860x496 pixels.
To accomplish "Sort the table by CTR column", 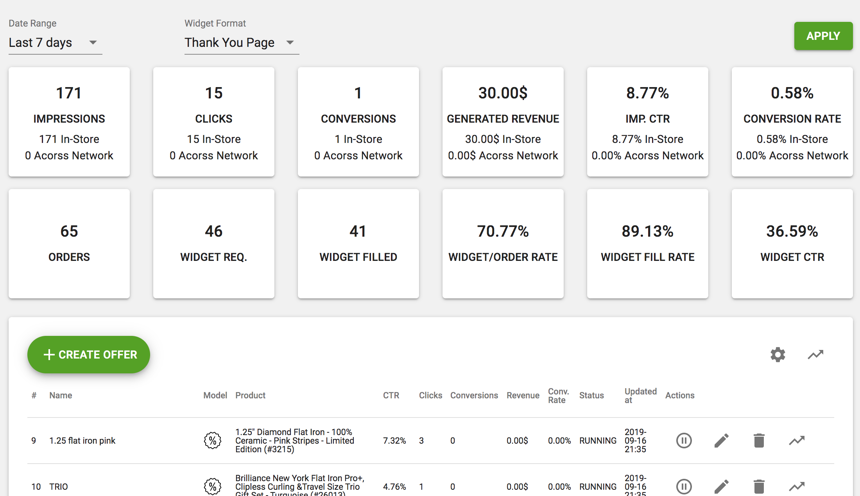I will (x=391, y=395).
